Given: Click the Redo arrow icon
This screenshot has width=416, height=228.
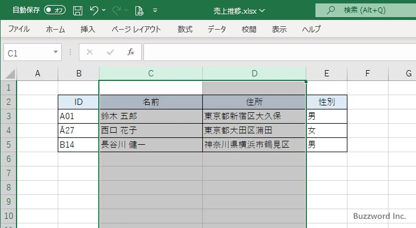Looking at the screenshot, I should (x=116, y=10).
